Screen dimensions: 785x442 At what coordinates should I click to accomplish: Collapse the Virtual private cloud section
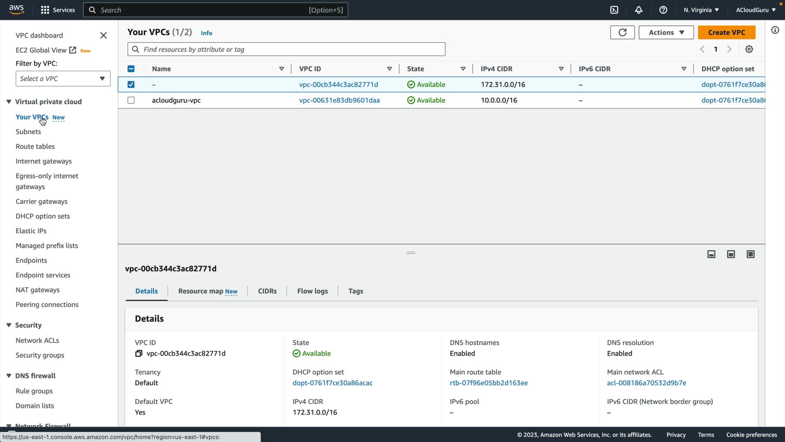click(9, 101)
